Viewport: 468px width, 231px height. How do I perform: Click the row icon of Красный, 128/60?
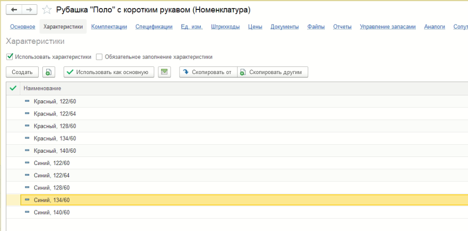pos(27,126)
